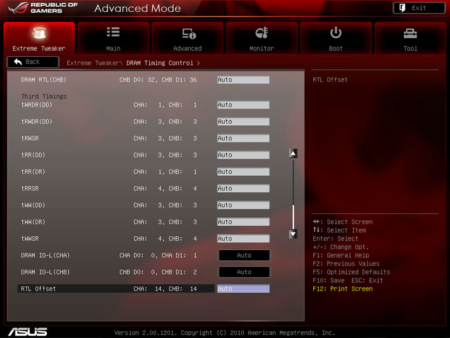The image size is (450, 338).
Task: Open DRAM IO-L(CHB) Auto dropdown
Action: pos(244,272)
